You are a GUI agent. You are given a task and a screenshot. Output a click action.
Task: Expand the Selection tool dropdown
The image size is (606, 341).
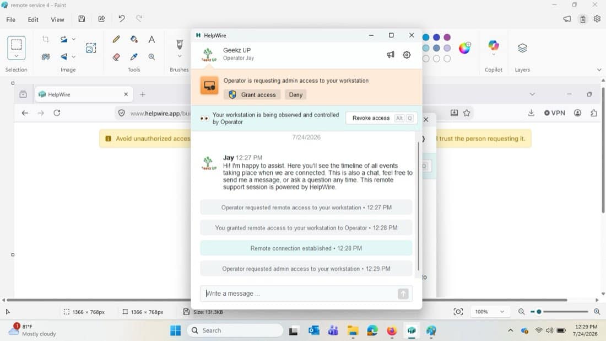[x=16, y=56]
